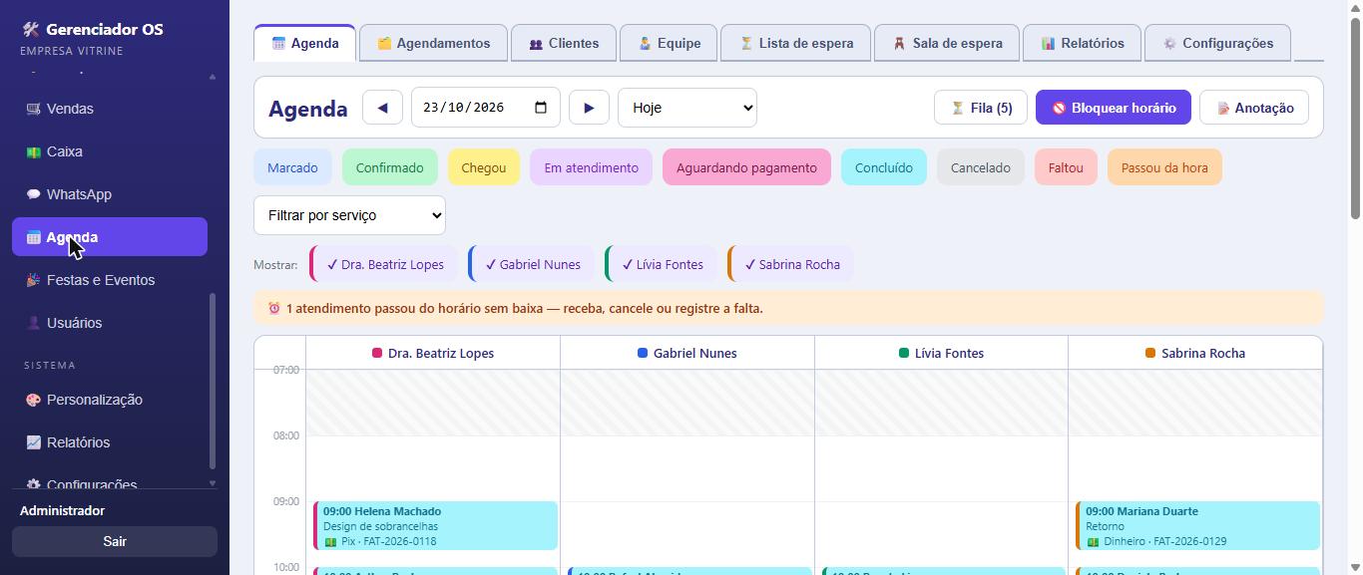Image resolution: width=1363 pixels, height=575 pixels.
Task: Open the Sala de espera tab
Action: [x=947, y=43]
